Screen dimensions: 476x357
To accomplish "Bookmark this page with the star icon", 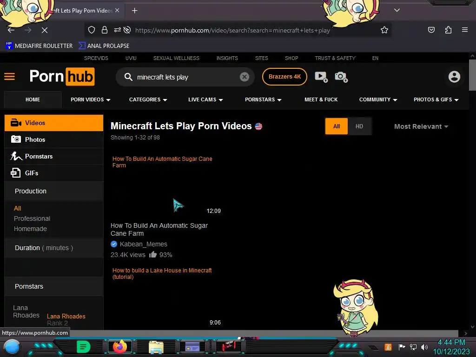I will pos(384,30).
